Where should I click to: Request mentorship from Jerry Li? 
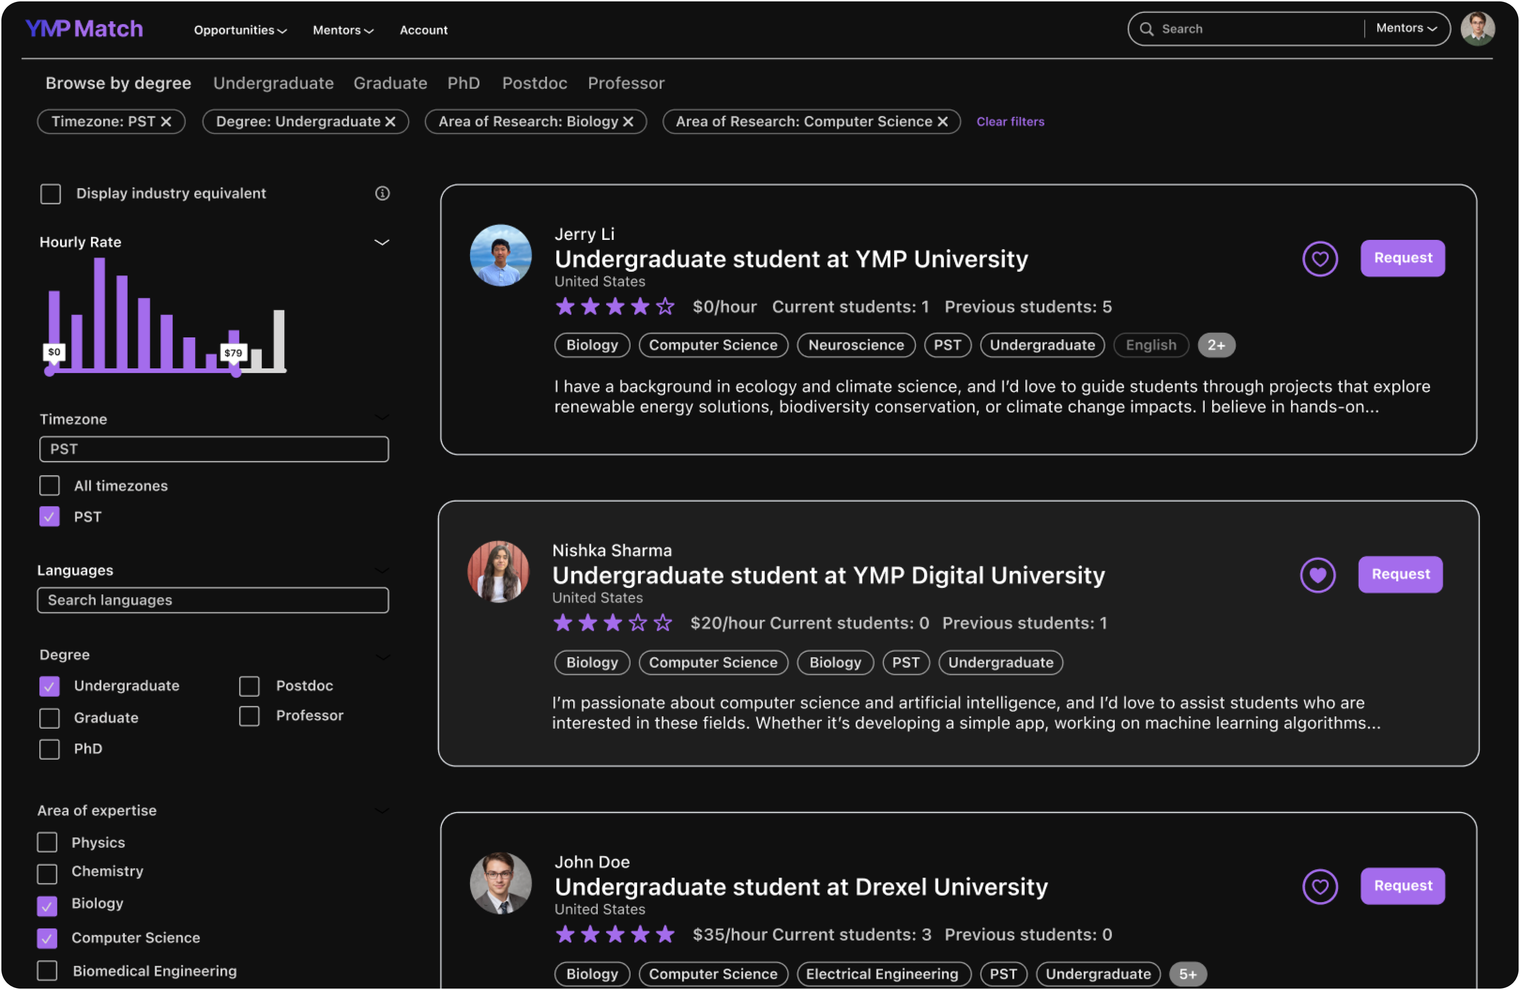1403,258
